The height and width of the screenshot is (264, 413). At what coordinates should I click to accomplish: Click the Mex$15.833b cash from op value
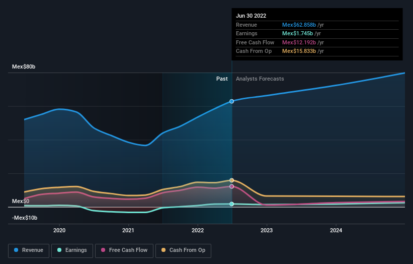pos(299,51)
